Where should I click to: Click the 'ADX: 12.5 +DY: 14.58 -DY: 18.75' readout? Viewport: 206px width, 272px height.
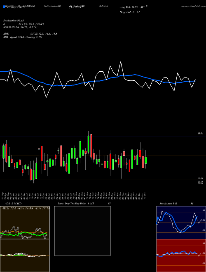point(26,209)
